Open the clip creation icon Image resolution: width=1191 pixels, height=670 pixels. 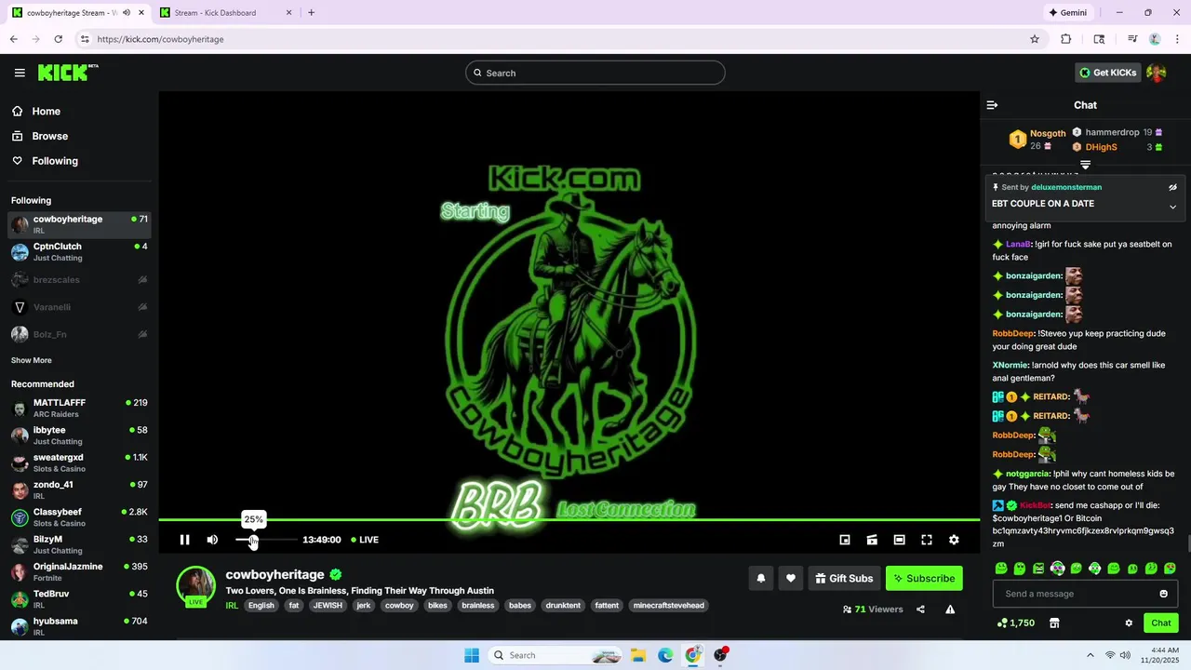872,540
